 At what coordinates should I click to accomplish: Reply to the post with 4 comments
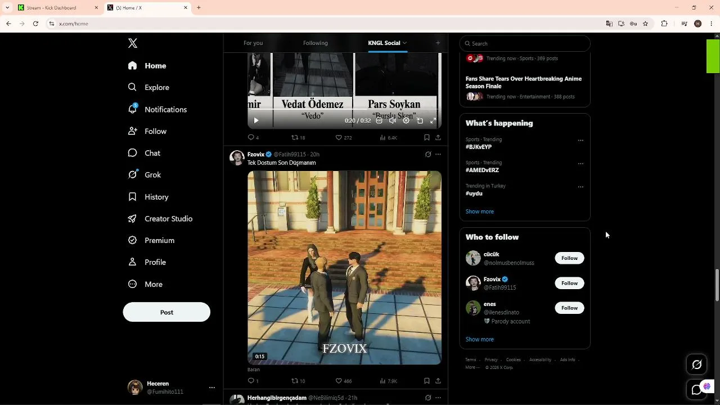click(x=253, y=137)
